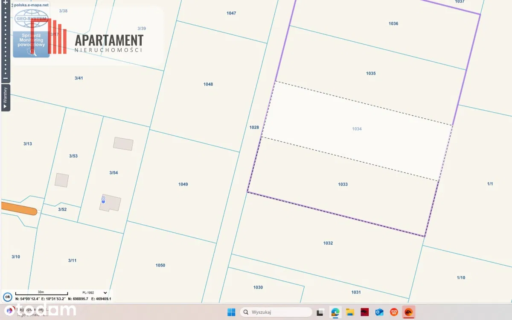Image resolution: width=512 pixels, height=320 pixels.
Task: Click the Wyszukaj taskbar search field
Action: tap(276, 312)
